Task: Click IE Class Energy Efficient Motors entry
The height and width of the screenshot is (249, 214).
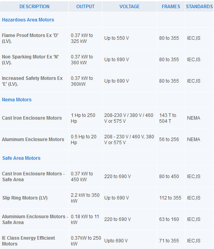Action: coord(28,241)
